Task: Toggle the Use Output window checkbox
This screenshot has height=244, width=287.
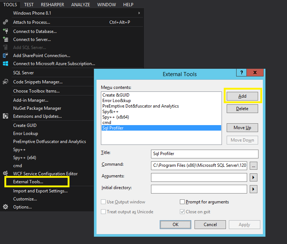Action: click(103, 202)
